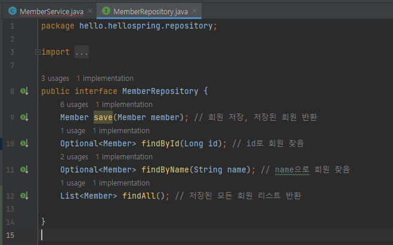The height and width of the screenshot is (245, 393).
Task: Click the closing brace on line 14
Action: 44,221
